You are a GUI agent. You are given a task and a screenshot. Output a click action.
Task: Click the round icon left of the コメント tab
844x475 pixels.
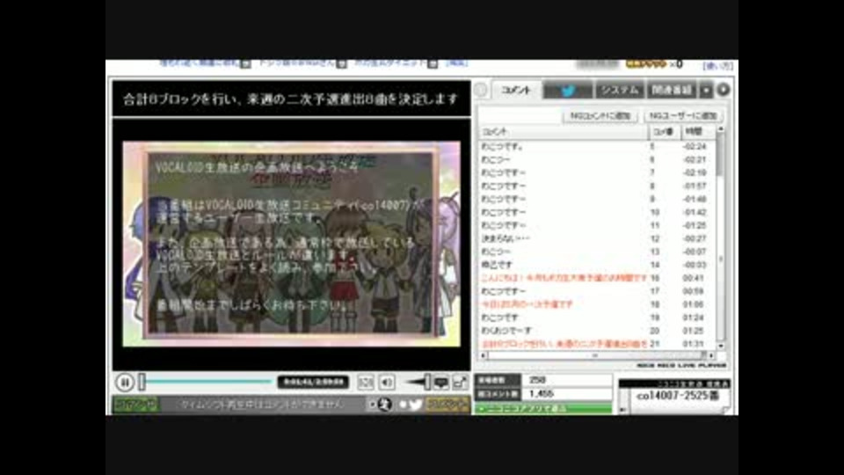[x=481, y=90]
